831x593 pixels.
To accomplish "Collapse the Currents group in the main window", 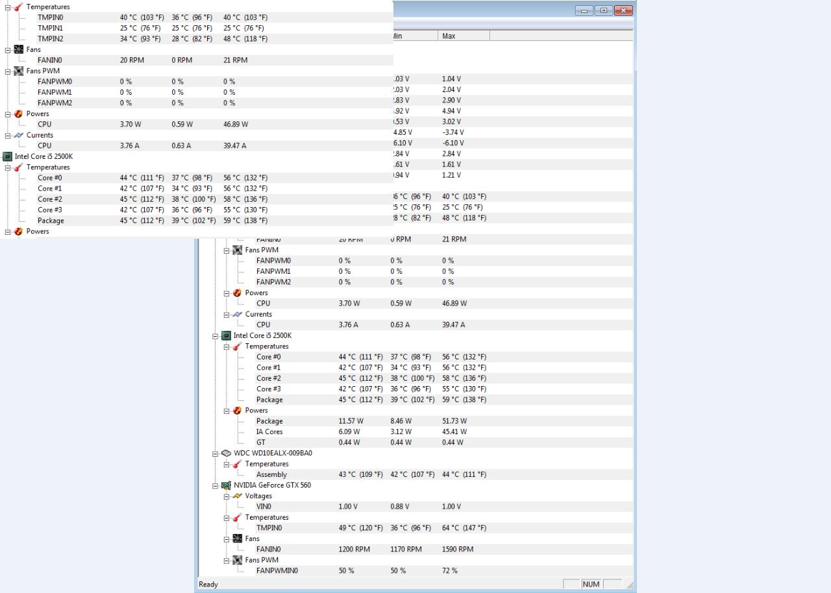I will coord(227,315).
